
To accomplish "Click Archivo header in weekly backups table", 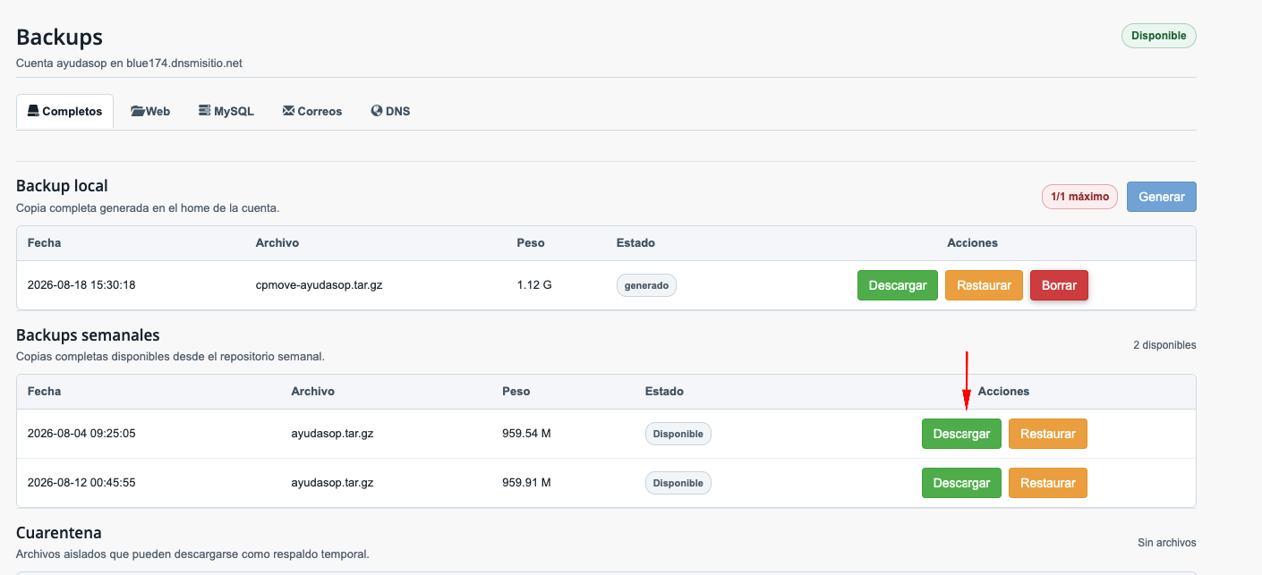I will pos(312,392).
